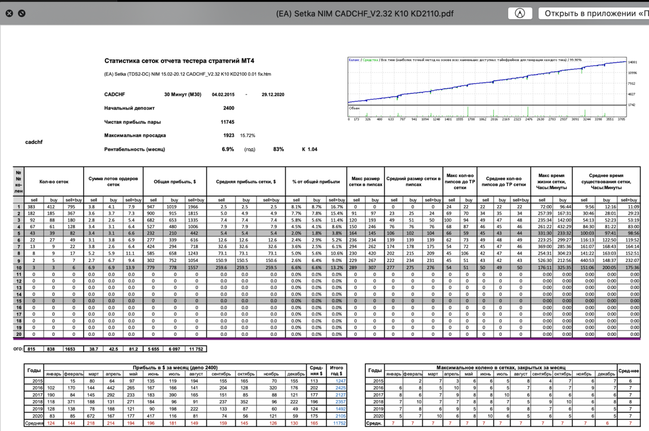Select cell "383" in row 1
649x431 pixels.
(34, 207)
